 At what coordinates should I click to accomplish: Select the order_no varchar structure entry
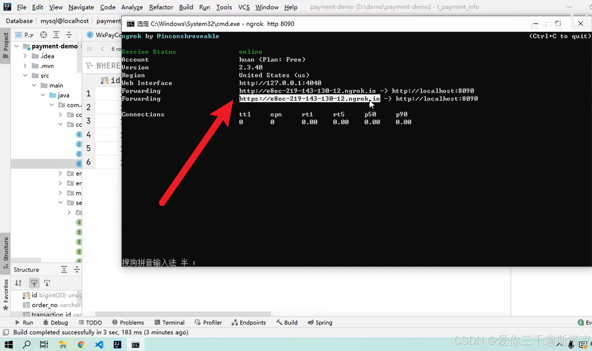pos(52,305)
